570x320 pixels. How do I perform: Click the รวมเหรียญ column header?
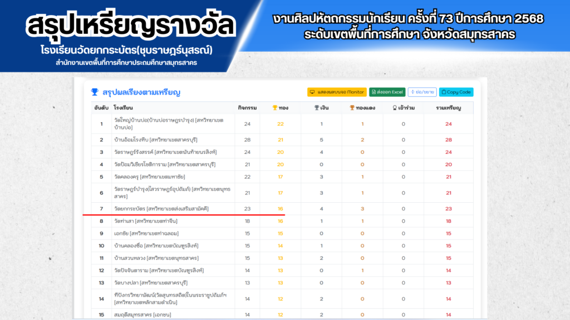pyautogui.click(x=448, y=108)
